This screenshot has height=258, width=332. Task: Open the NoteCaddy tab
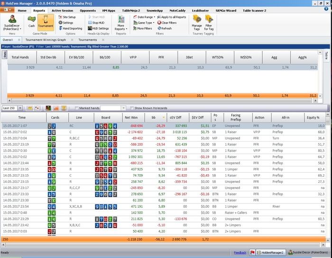[x=177, y=10]
